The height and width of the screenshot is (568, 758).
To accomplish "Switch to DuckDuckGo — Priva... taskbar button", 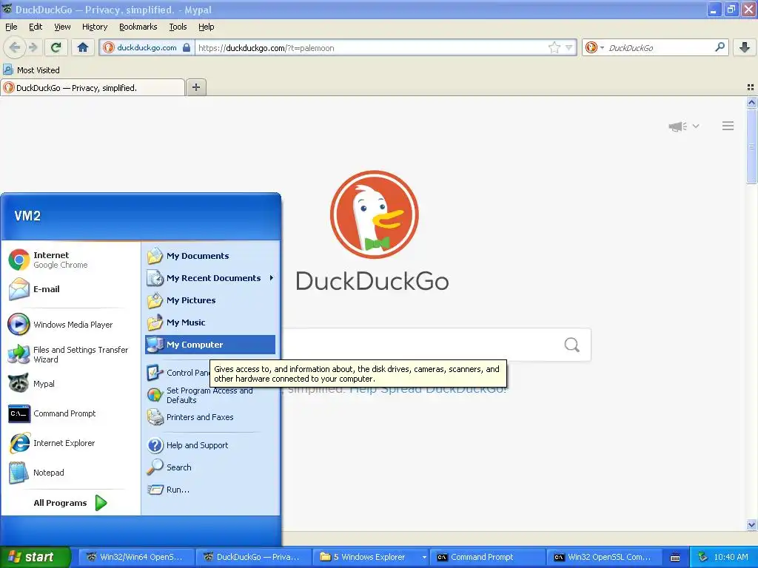I will 253,558.
